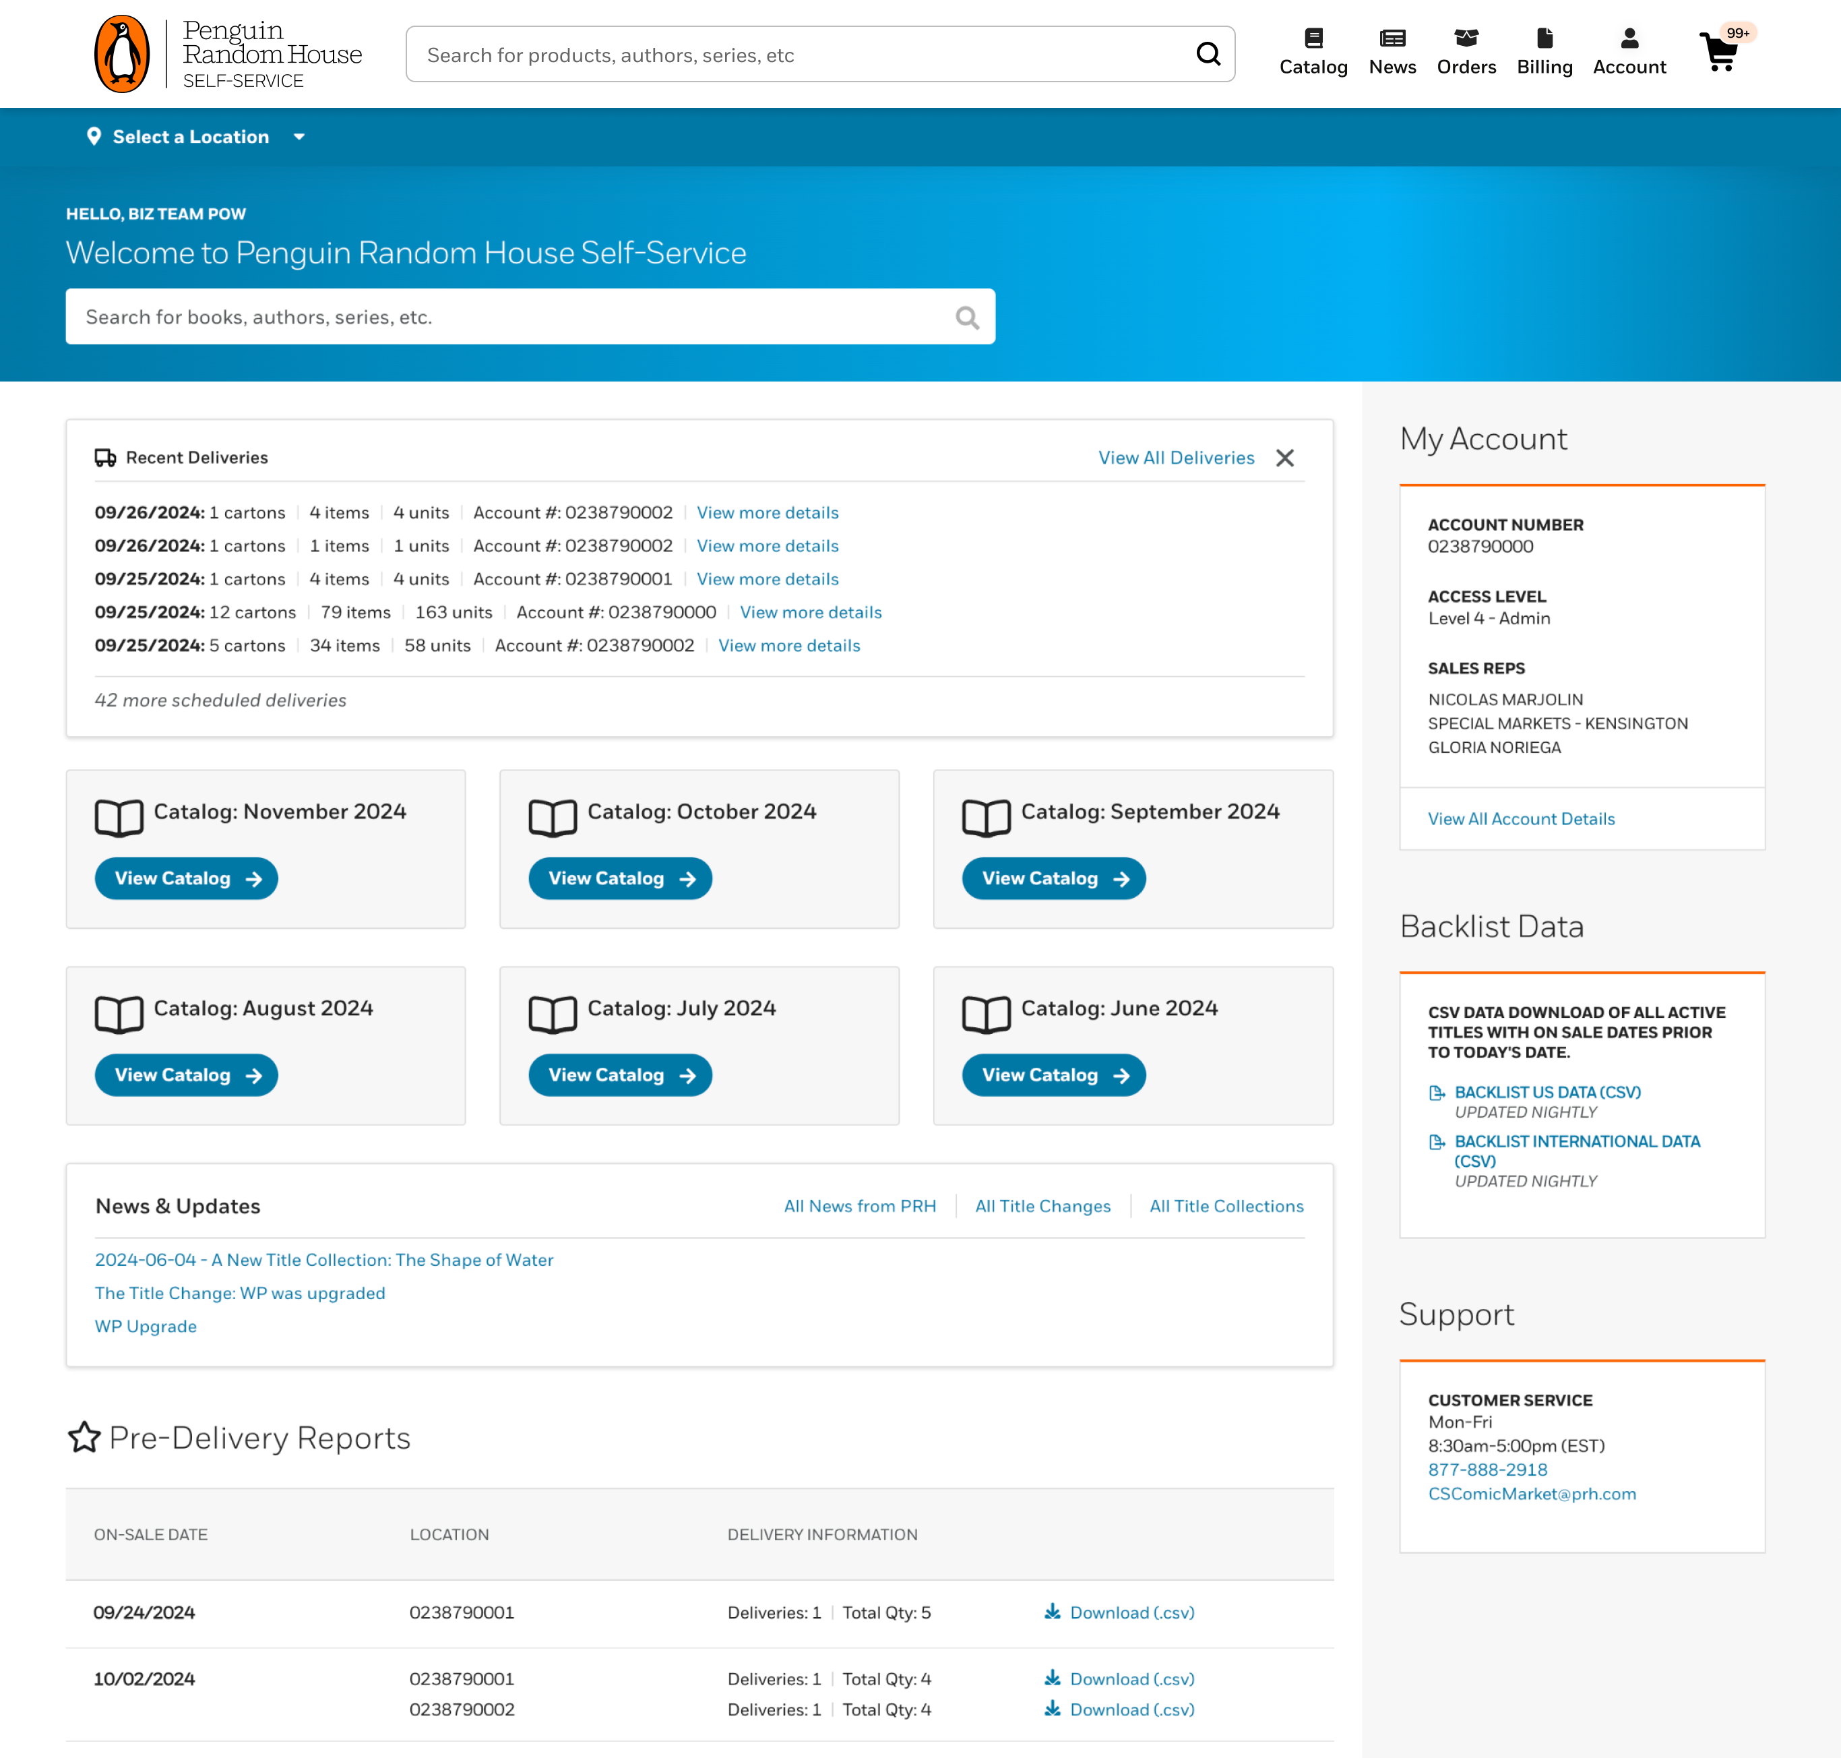The height and width of the screenshot is (1758, 1841).
Task: View more details for 09/25/2024 account 0238790001
Action: pyautogui.click(x=768, y=579)
